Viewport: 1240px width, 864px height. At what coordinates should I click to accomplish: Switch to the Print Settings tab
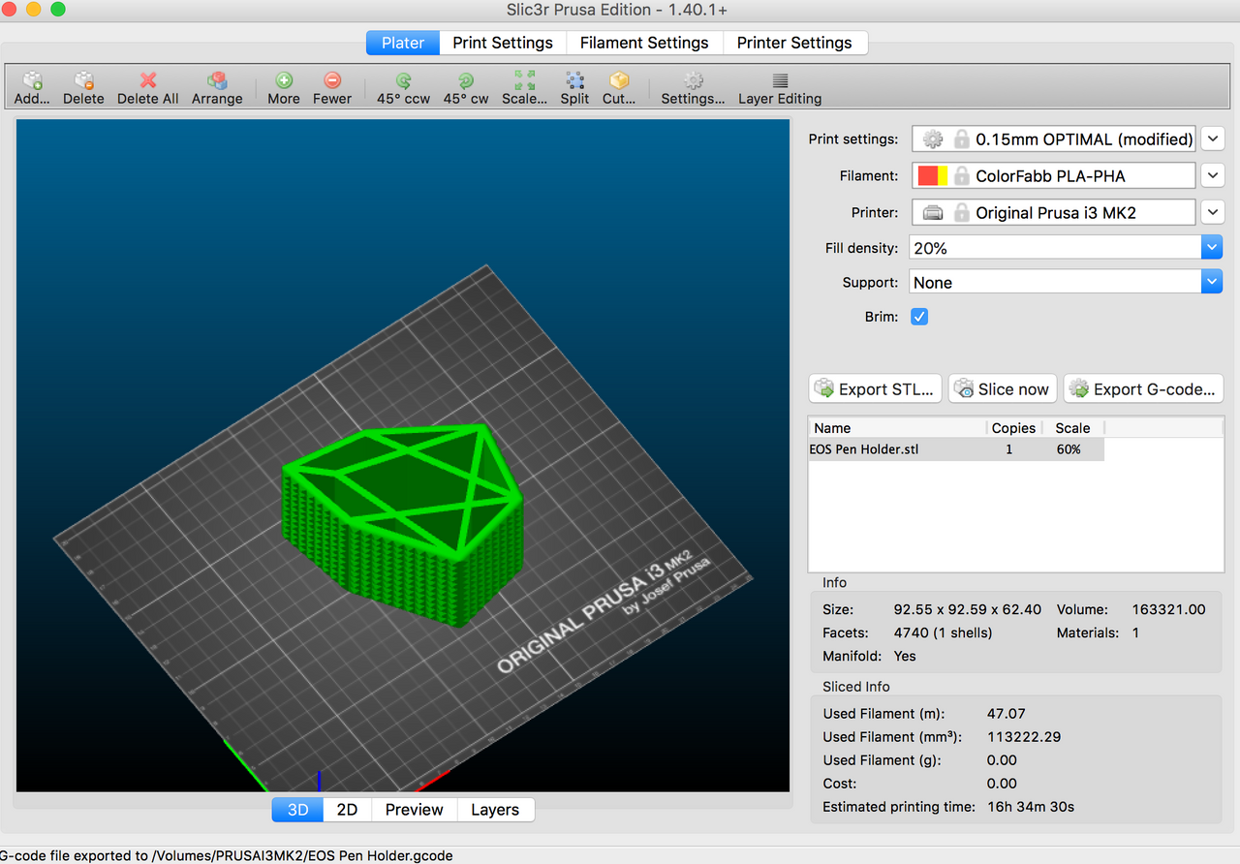(503, 43)
